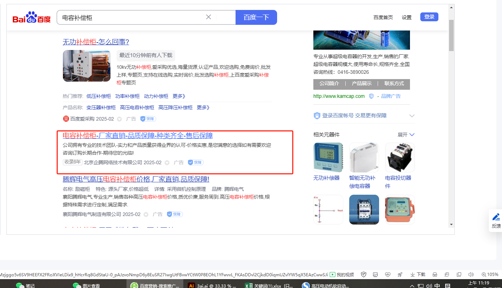The image size is (502, 288).
Task: Open 我的视频 in the status bar
Action: click(342, 275)
